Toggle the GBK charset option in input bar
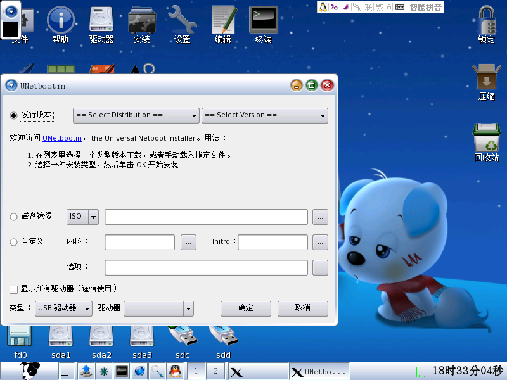This screenshot has height=380, width=507. (x=357, y=7)
